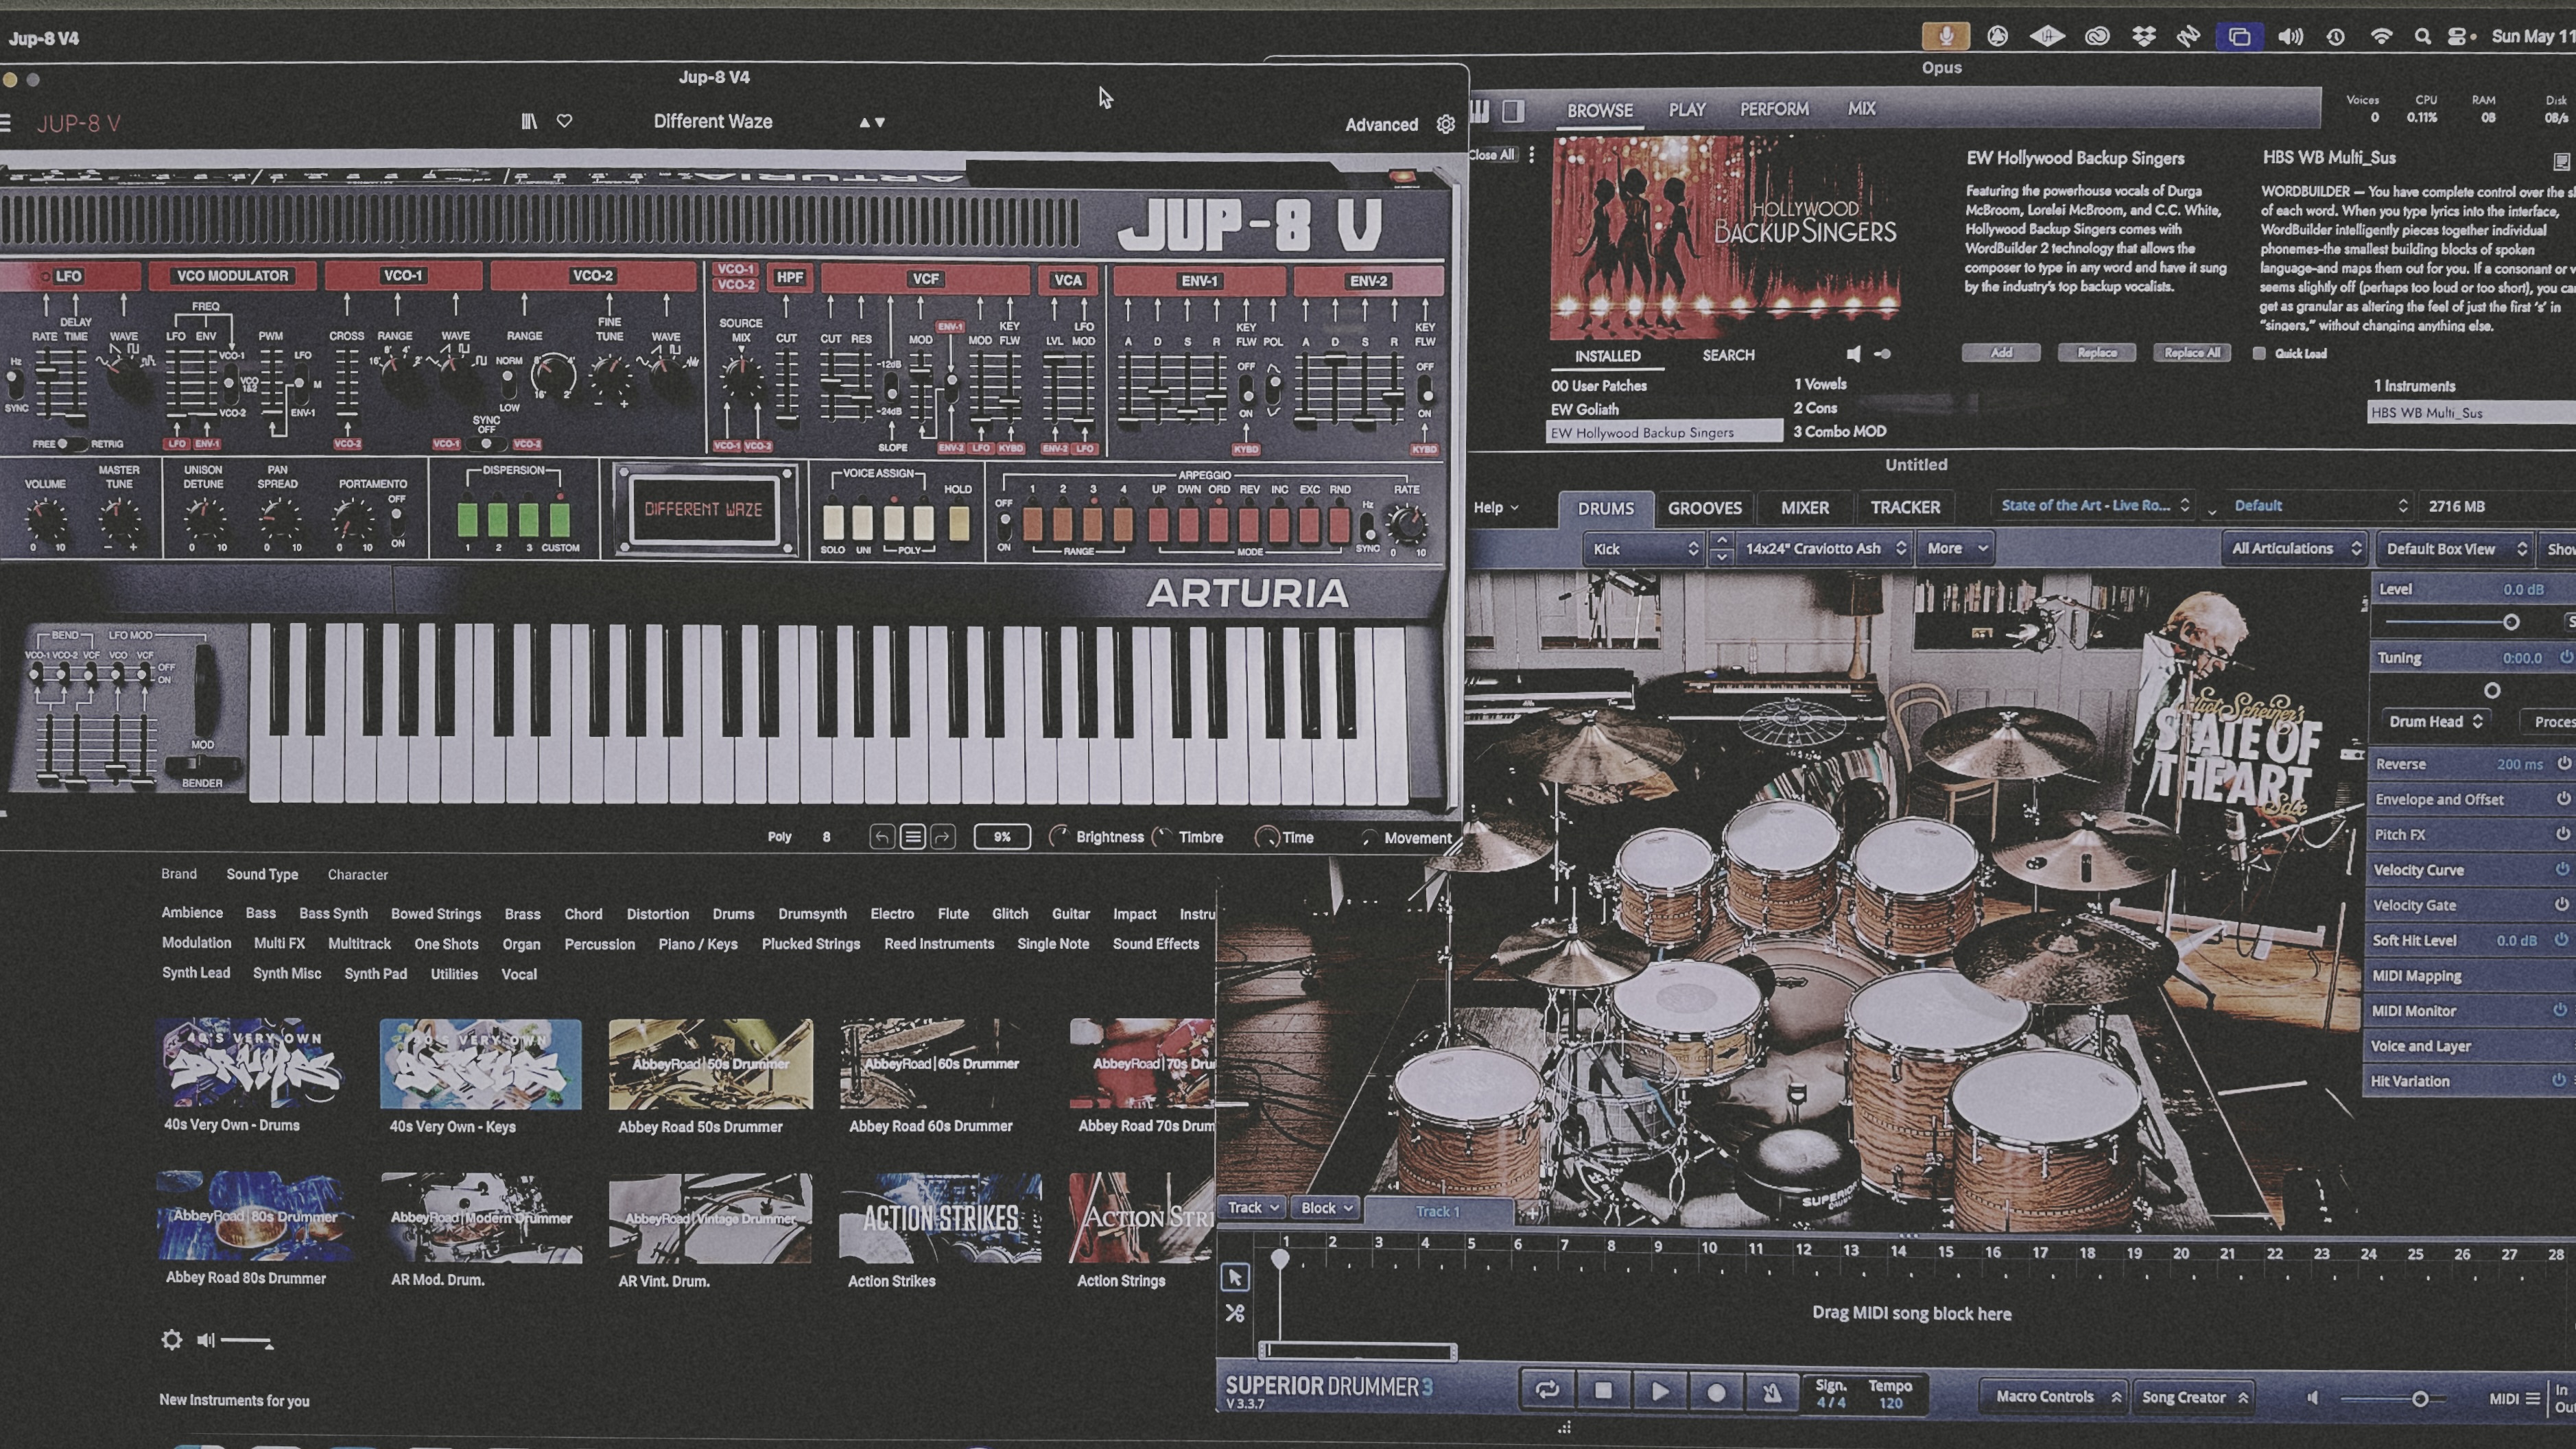Click the speaker preview icon in Opus browser

[x=1853, y=354]
